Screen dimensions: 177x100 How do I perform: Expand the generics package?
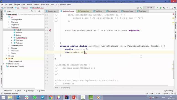pos(9,25)
